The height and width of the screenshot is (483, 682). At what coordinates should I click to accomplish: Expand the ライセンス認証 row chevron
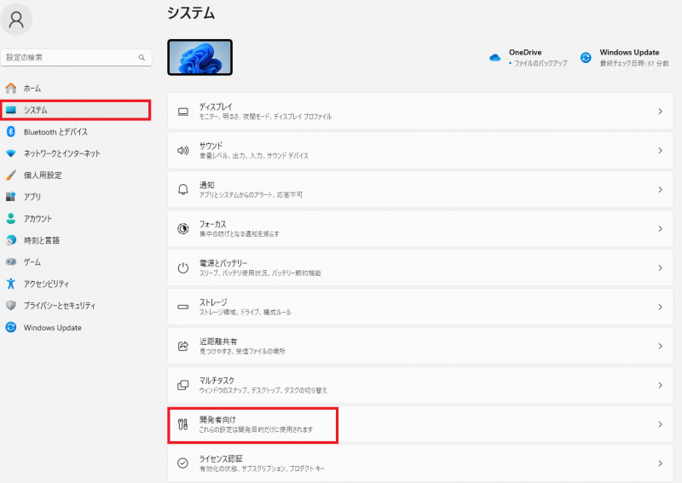(x=660, y=463)
